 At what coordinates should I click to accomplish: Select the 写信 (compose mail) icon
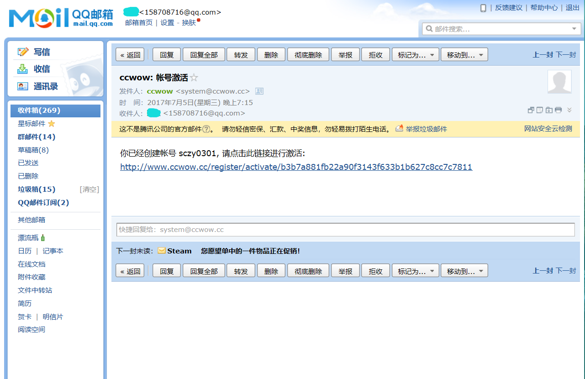coord(23,52)
